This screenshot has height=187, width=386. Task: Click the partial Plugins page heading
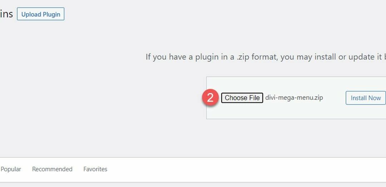coord(6,14)
